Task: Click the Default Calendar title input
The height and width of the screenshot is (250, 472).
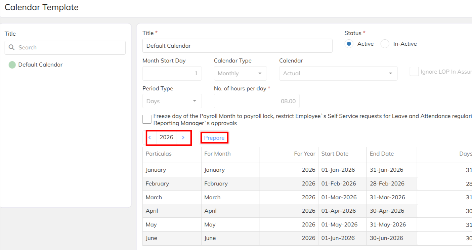Action: [x=237, y=46]
